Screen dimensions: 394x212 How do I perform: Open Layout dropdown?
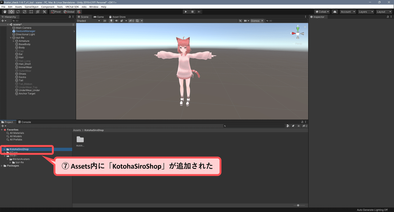(x=383, y=12)
